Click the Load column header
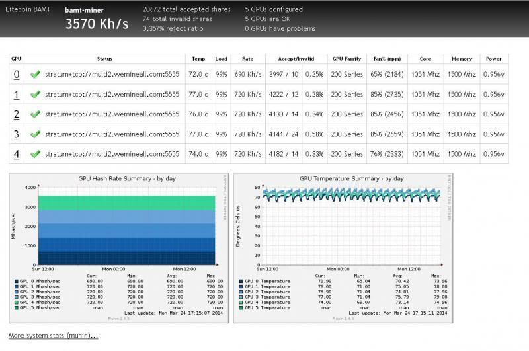The width and height of the screenshot is (529, 351). pyautogui.click(x=222, y=59)
